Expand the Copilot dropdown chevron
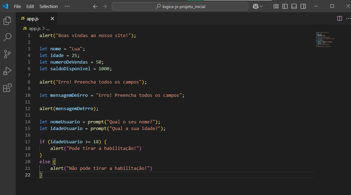Image resolution: width=351 pixels, height=195 pixels. tap(261, 7)
